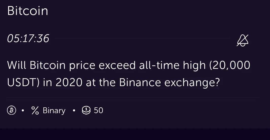This screenshot has height=140, width=270.
Task: Click the dark strip beneath the card
Action: tap(135, 134)
